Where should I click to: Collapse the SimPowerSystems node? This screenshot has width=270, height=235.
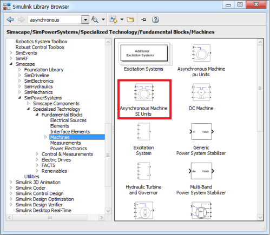pos(20,98)
